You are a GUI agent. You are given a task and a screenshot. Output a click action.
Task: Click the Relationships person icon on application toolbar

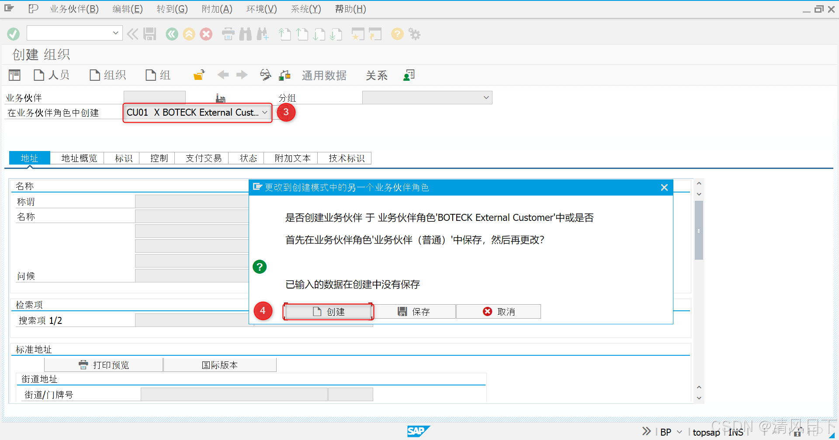pyautogui.click(x=409, y=75)
